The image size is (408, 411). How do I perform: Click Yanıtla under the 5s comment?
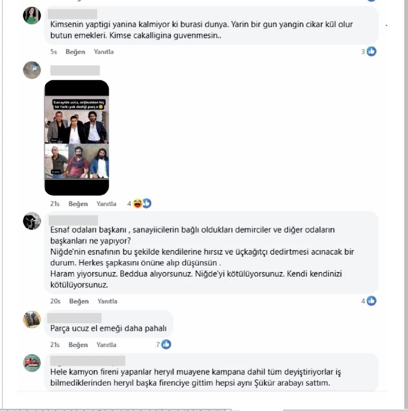pos(104,52)
